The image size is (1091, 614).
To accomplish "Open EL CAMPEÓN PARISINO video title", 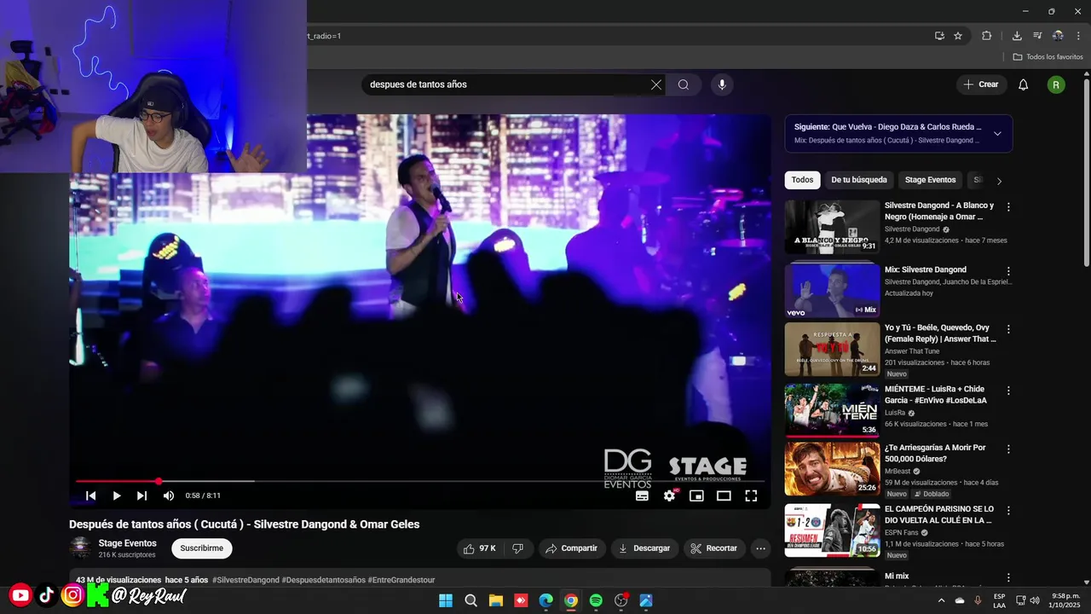I will pyautogui.click(x=939, y=514).
